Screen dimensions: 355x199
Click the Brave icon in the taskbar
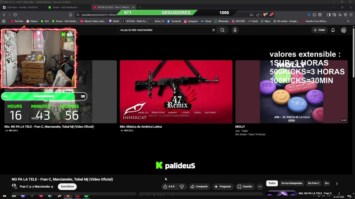click(x=68, y=196)
